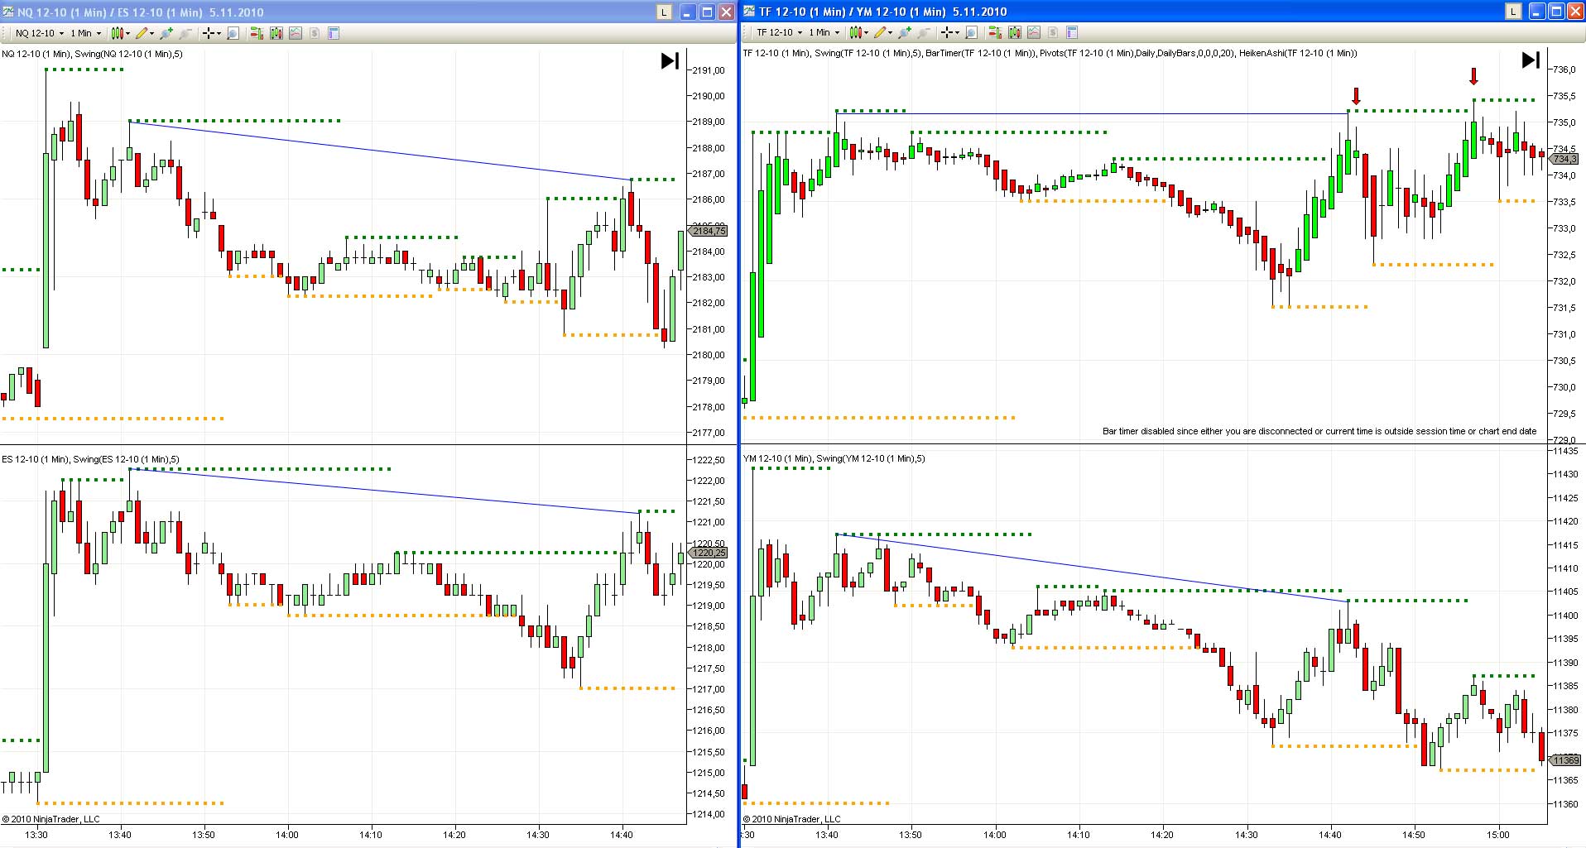Open the TF 12-10 instrument selector dropdown
Viewport: 1586px width, 848px height.
pos(780,32)
